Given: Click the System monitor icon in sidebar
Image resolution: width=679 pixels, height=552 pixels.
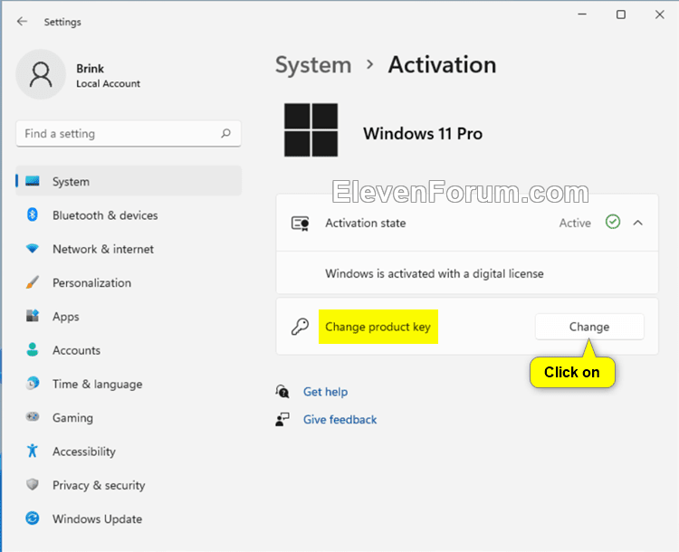Looking at the screenshot, I should [x=33, y=181].
